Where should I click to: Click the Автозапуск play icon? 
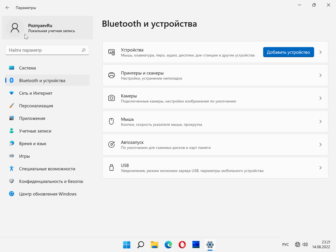[x=111, y=144]
